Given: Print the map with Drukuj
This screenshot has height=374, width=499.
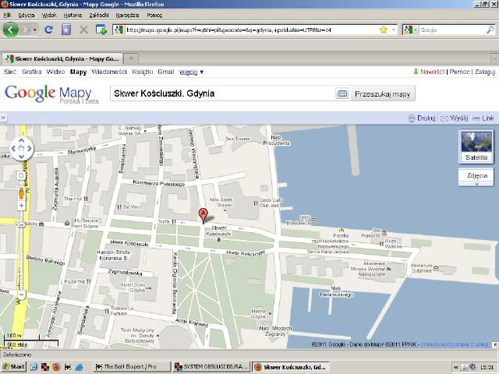Looking at the screenshot, I should (422, 118).
